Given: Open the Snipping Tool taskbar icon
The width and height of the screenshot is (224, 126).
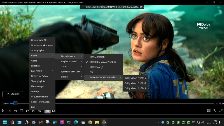Looking at the screenshot, I should 48,122.
